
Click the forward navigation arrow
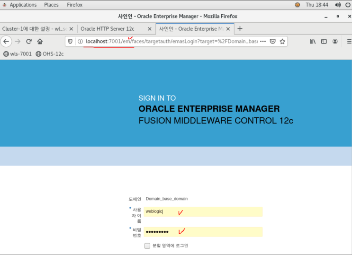click(18, 42)
